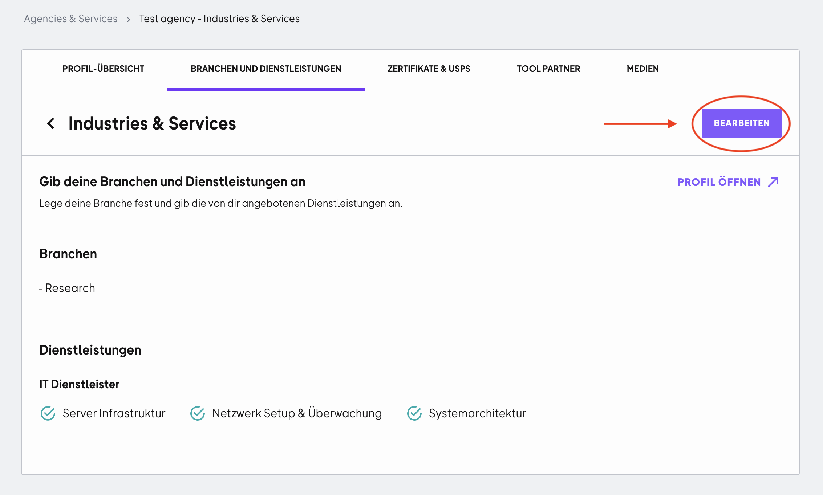Click the Systemarchitektur service label
The height and width of the screenshot is (495, 823).
[478, 413]
